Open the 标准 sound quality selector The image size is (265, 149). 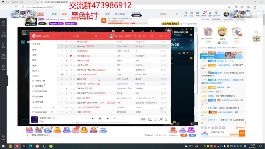(143, 120)
